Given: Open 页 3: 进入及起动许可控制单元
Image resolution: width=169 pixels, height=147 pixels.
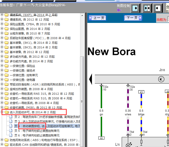Looking at the screenshot, I should pyautogui.click(x=47, y=122).
